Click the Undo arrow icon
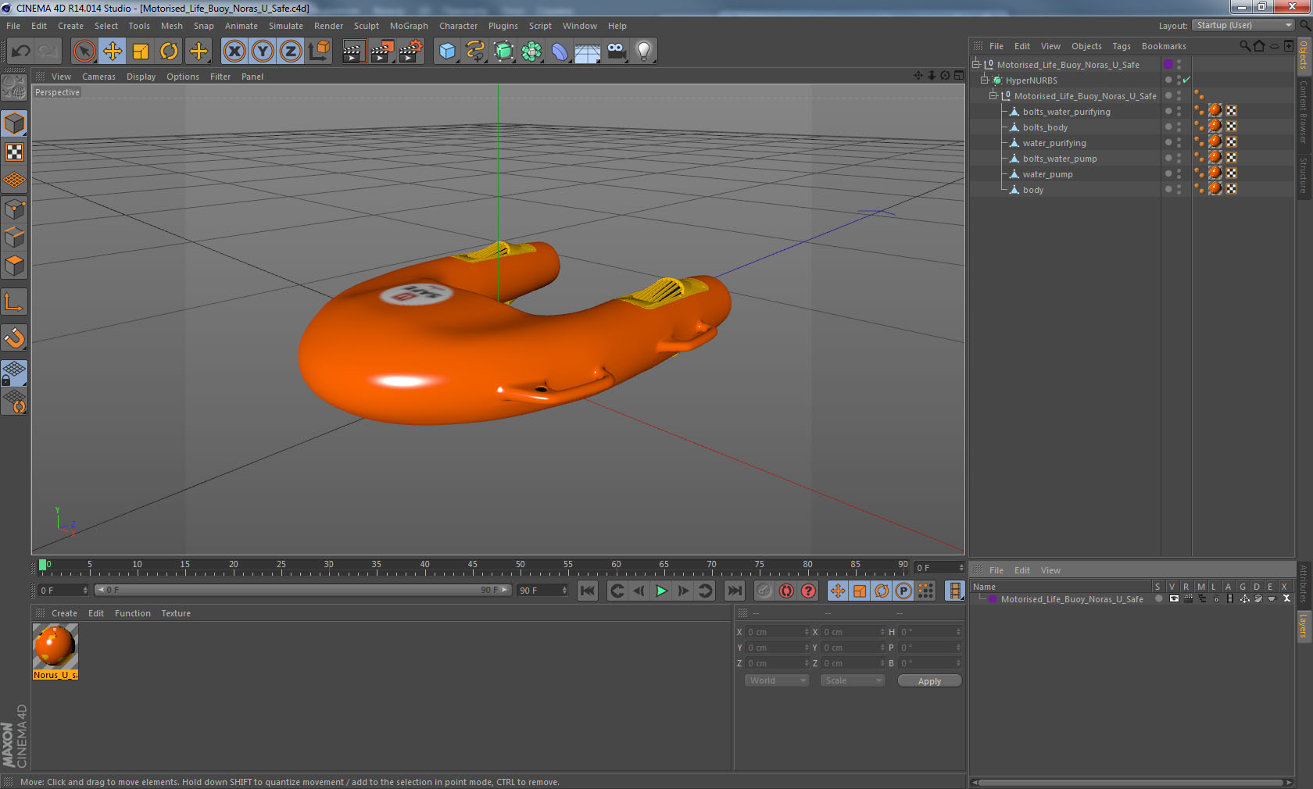This screenshot has height=789, width=1313. (x=21, y=52)
